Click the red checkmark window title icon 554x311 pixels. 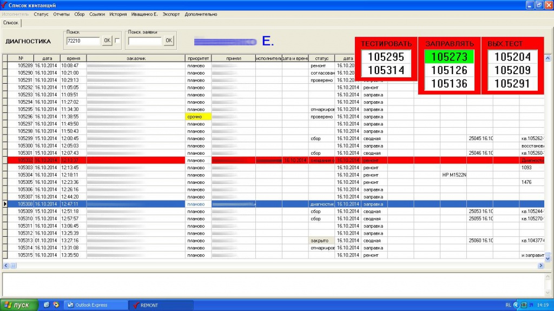[x=4, y=5]
